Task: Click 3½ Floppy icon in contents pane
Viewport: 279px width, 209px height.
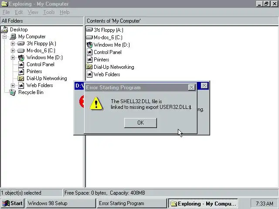Action: (x=89, y=30)
